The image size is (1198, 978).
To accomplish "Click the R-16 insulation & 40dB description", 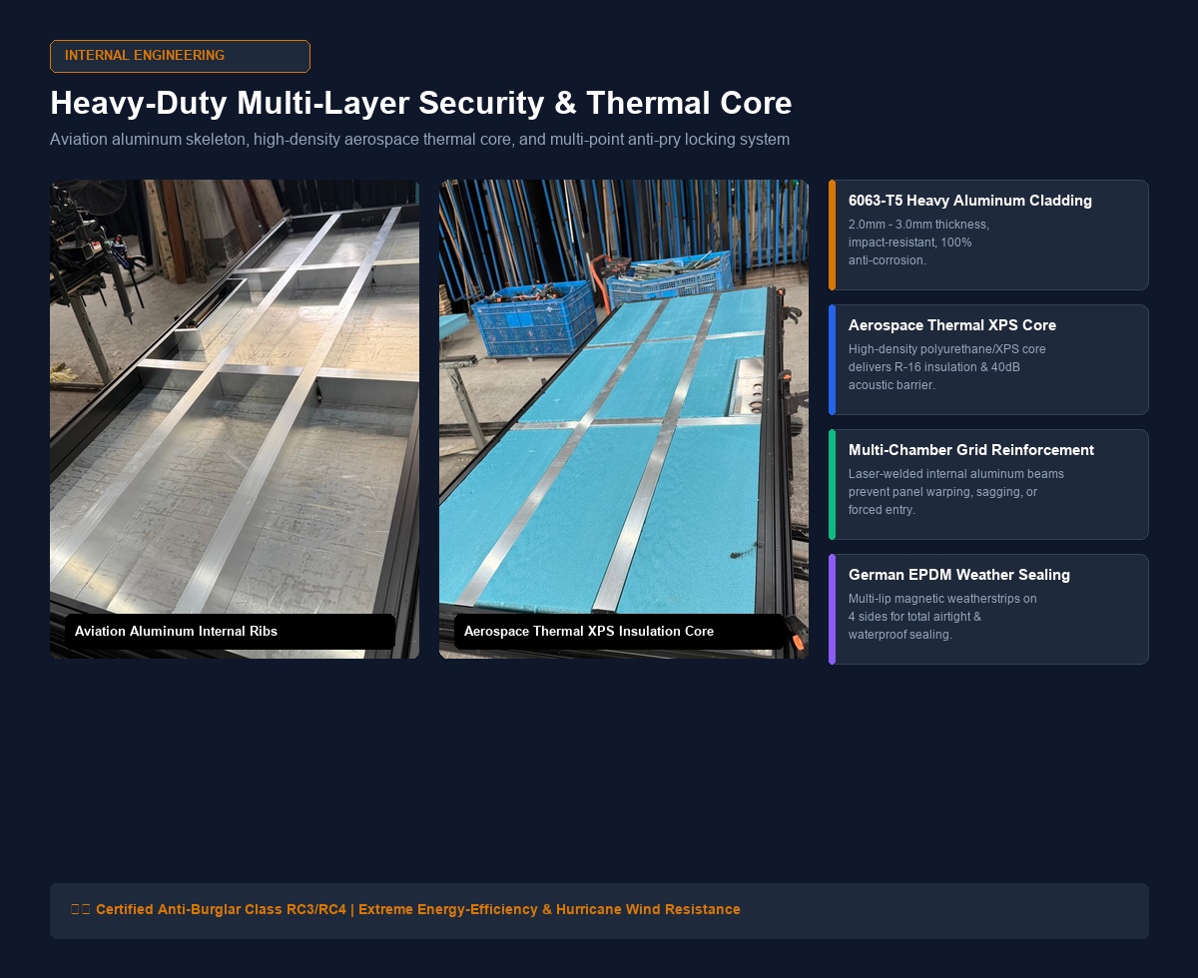I will 947,367.
